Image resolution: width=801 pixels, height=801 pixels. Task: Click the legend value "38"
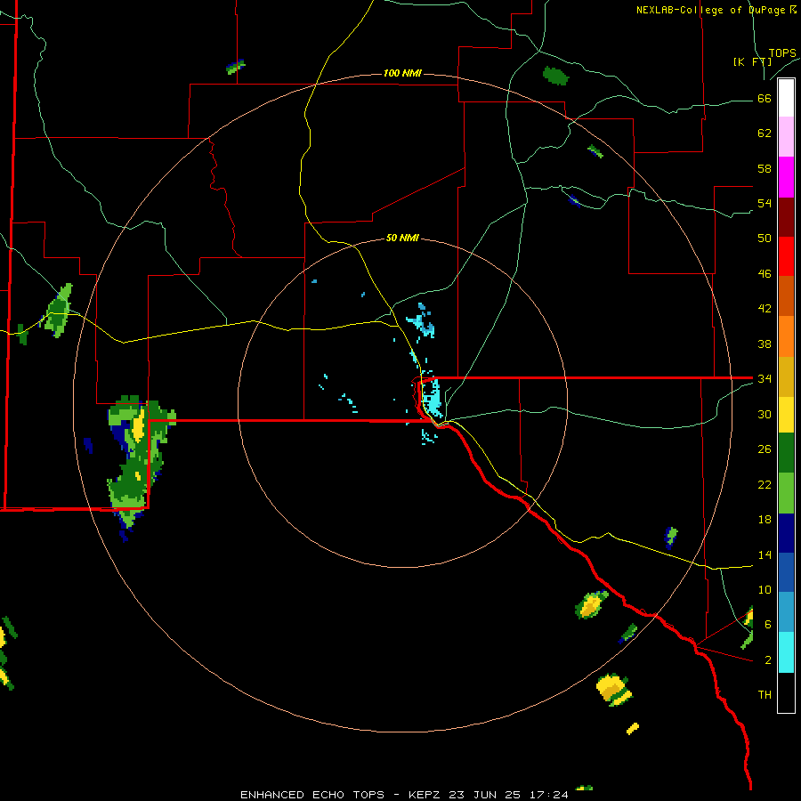pos(765,344)
